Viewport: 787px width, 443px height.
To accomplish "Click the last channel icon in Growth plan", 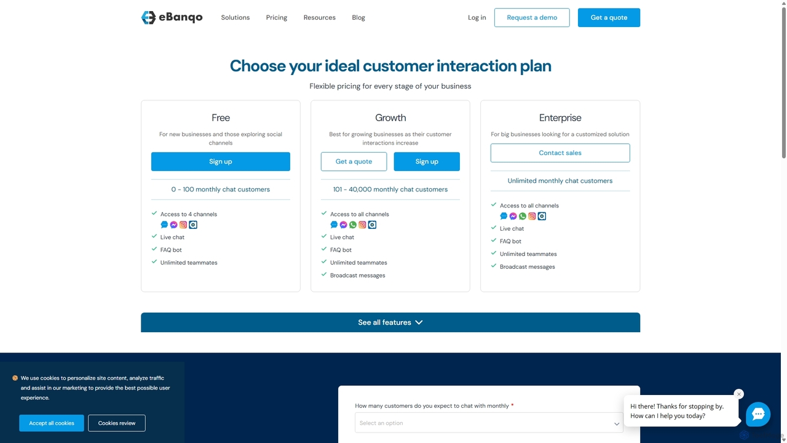I will 372,225.
